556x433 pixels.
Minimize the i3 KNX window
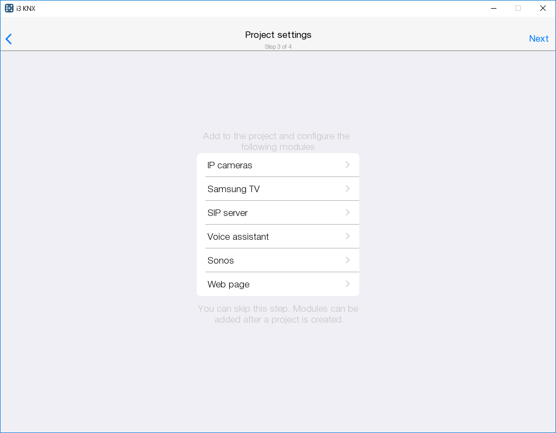click(494, 8)
